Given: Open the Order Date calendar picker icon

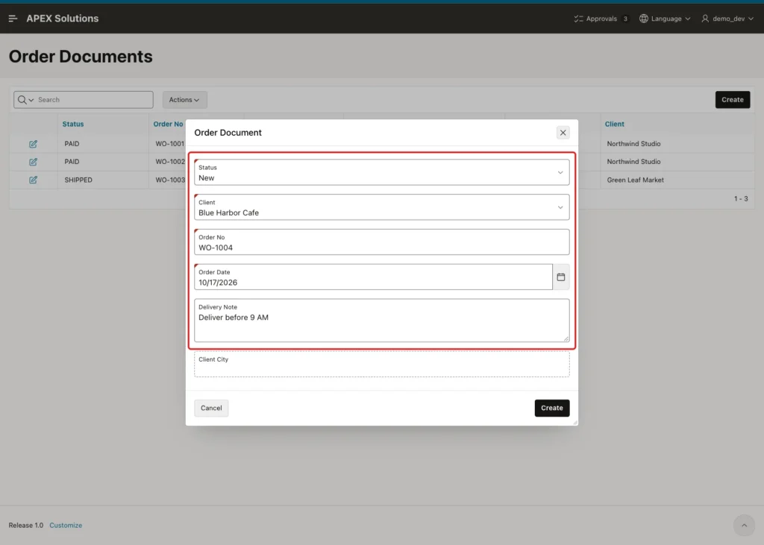Looking at the screenshot, I should point(561,277).
